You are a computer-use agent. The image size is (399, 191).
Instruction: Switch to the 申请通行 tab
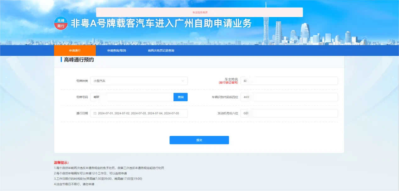point(75,51)
